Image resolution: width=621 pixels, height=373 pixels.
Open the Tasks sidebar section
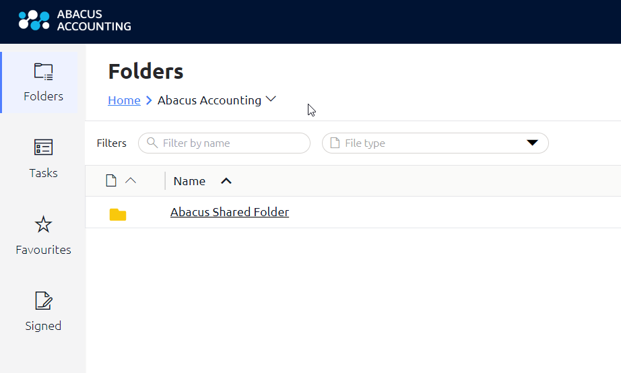[43, 158]
